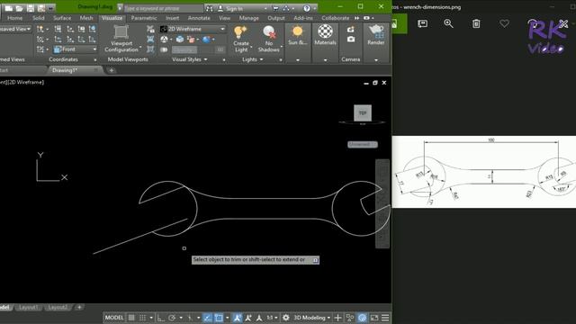Image resolution: width=576 pixels, height=324 pixels.
Task: Switch to the Layout1 tab
Action: (x=29, y=308)
